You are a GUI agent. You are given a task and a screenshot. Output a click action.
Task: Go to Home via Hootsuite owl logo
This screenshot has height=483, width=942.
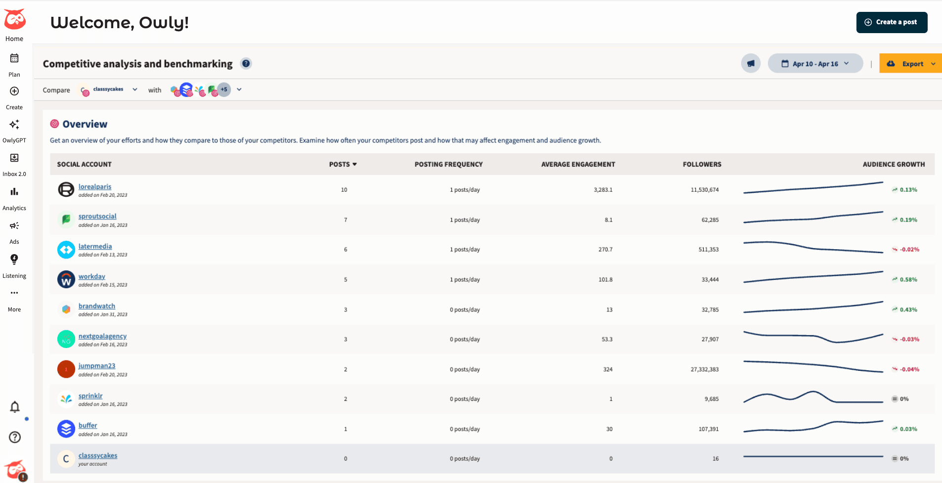[x=15, y=20]
